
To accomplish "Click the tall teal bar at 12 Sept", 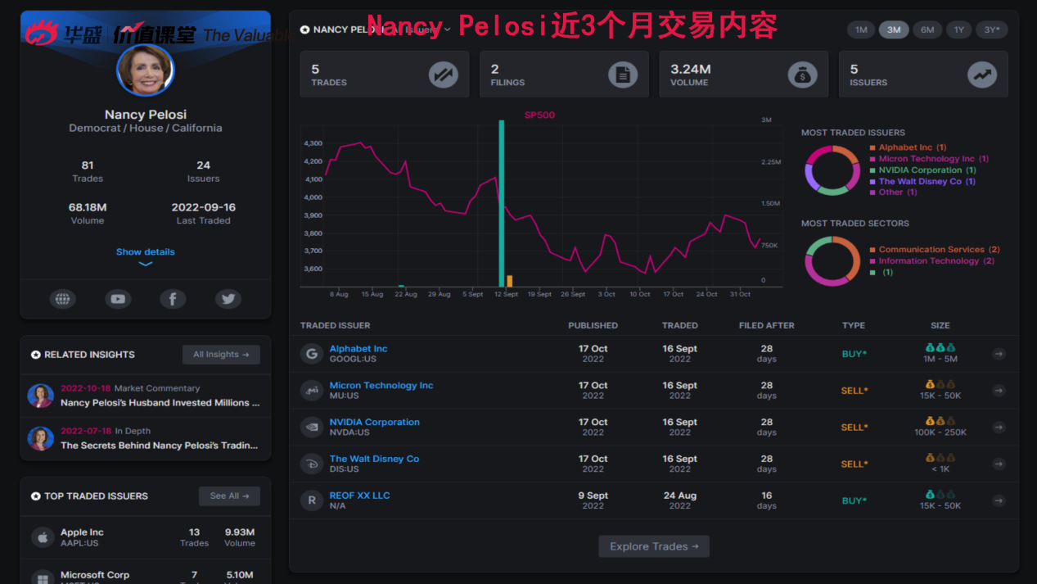I will point(502,203).
